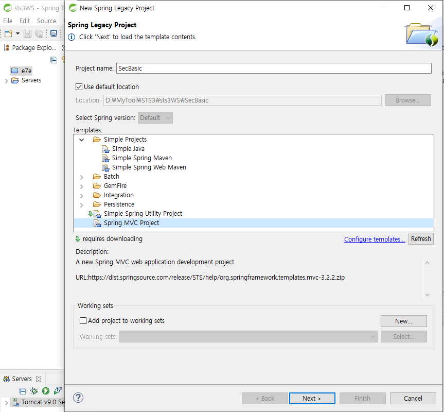Screen dimensions: 444x412
Task: Expand the Integration templates folder
Action: 82,196
